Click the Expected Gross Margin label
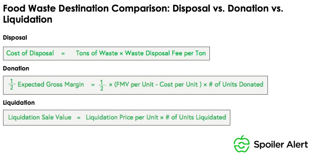This screenshot has width=311, height=156. [51, 85]
